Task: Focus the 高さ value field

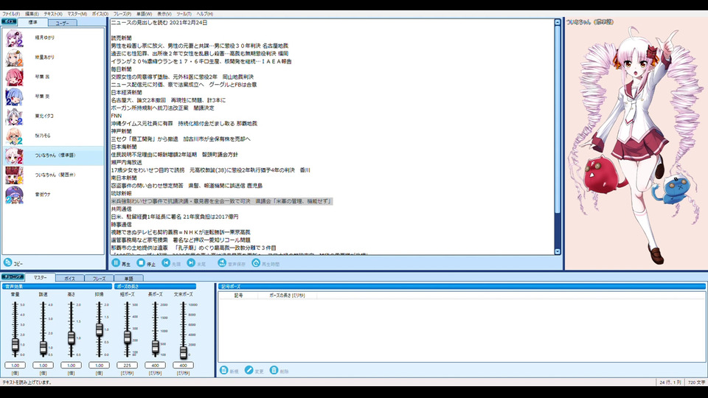Action: (x=71, y=365)
